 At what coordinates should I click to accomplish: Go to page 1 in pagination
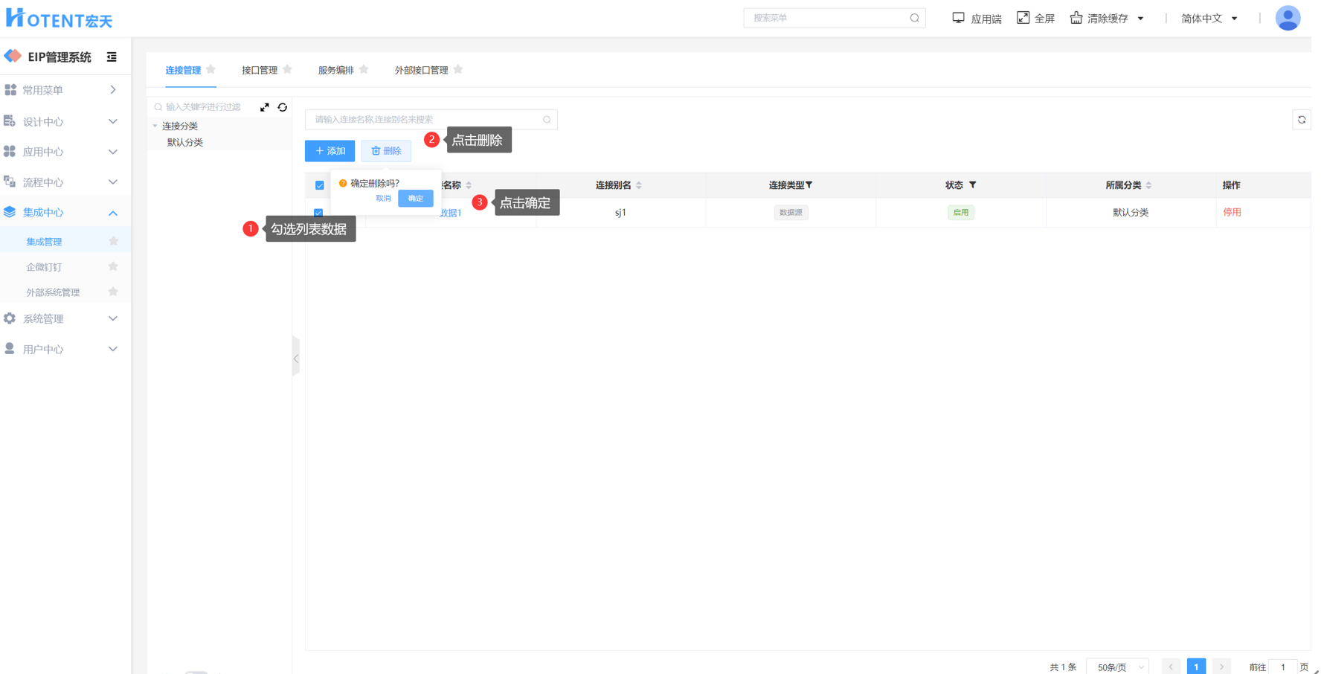click(x=1196, y=667)
